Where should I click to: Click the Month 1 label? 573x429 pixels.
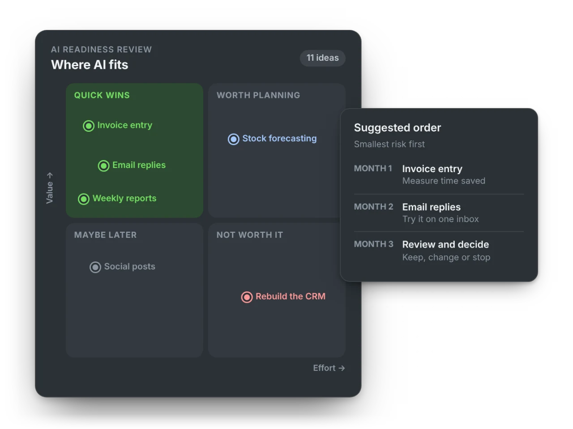(373, 168)
